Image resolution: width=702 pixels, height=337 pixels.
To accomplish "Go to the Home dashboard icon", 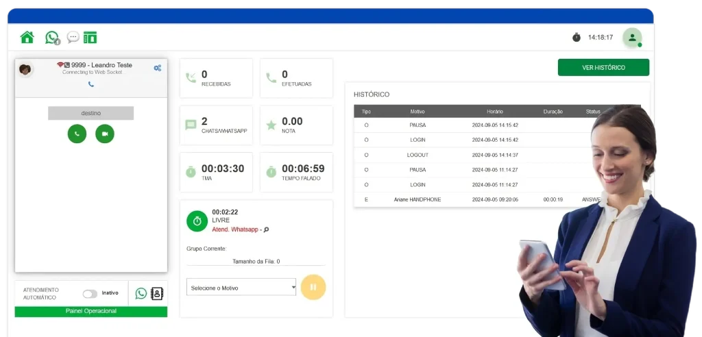I will (27, 37).
